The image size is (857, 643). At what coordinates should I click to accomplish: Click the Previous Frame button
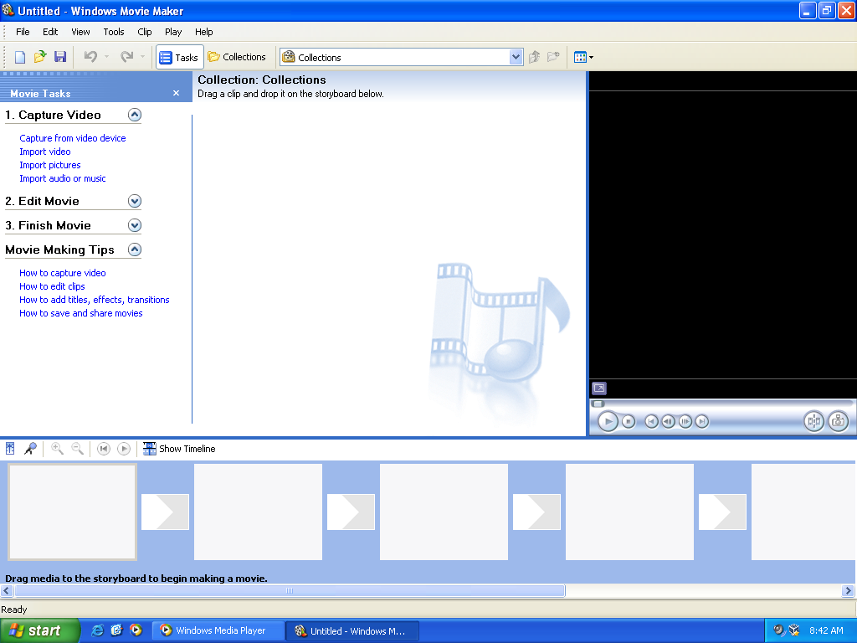click(x=668, y=422)
